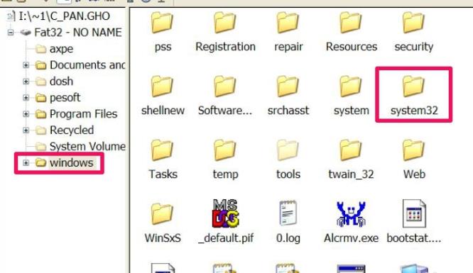473x273 pixels.
Task: Select the I:\~1\C_PAN.GHO image root
Action: (x=64, y=16)
